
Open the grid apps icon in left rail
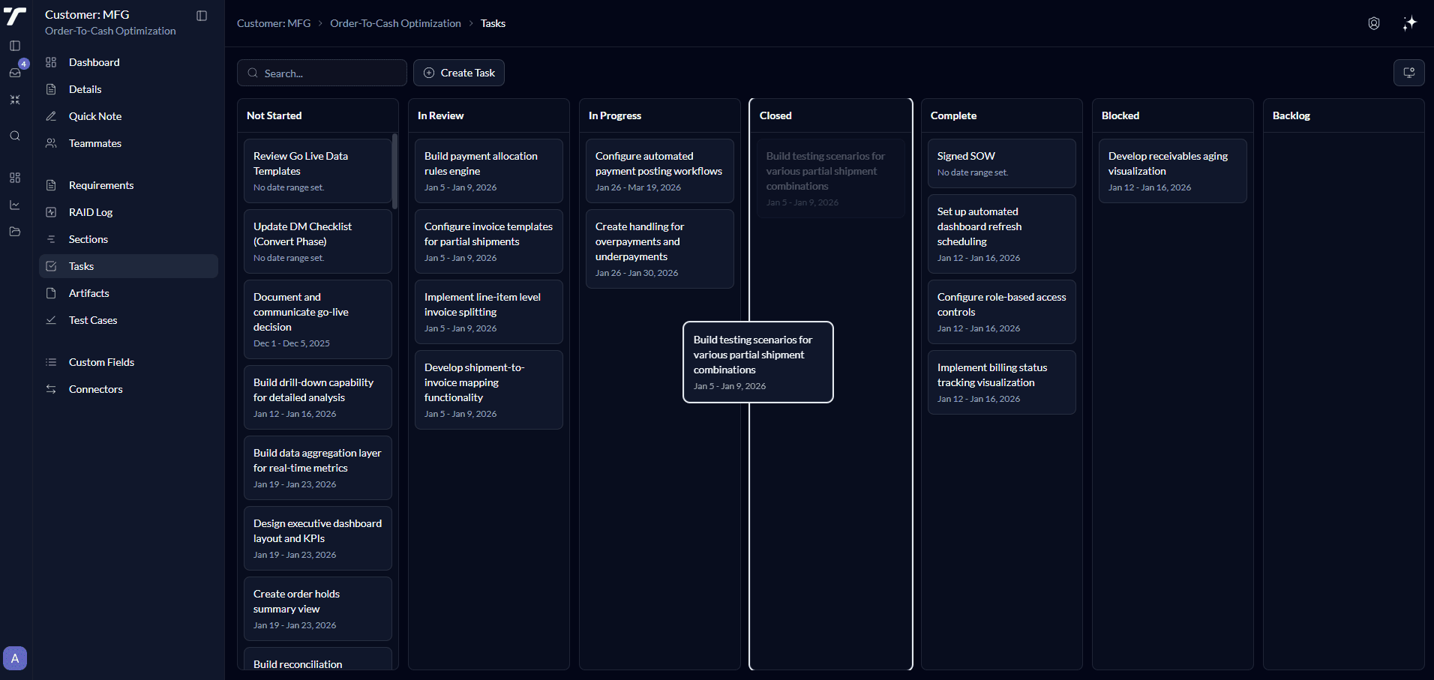coord(15,178)
